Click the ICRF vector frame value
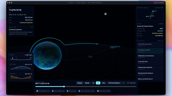This screenshot has height=96, width=172. [161, 29]
